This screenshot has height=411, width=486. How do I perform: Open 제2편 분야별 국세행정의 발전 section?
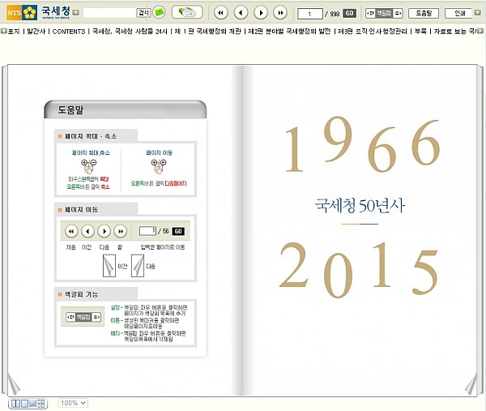pos(289,32)
